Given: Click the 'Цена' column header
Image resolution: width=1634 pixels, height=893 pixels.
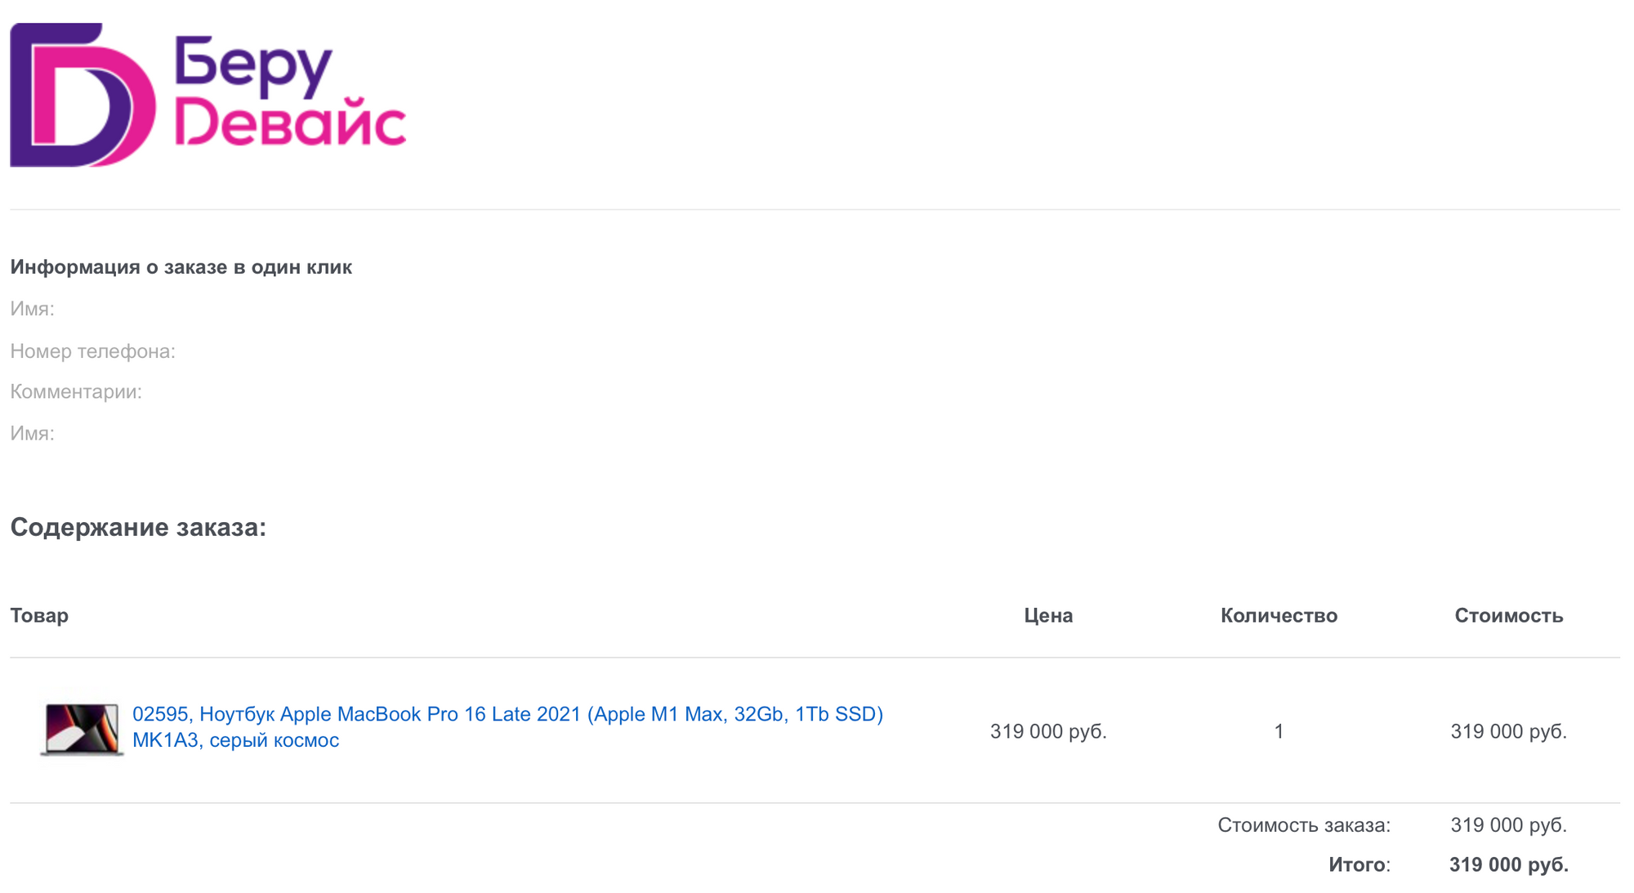Looking at the screenshot, I should [x=1048, y=615].
